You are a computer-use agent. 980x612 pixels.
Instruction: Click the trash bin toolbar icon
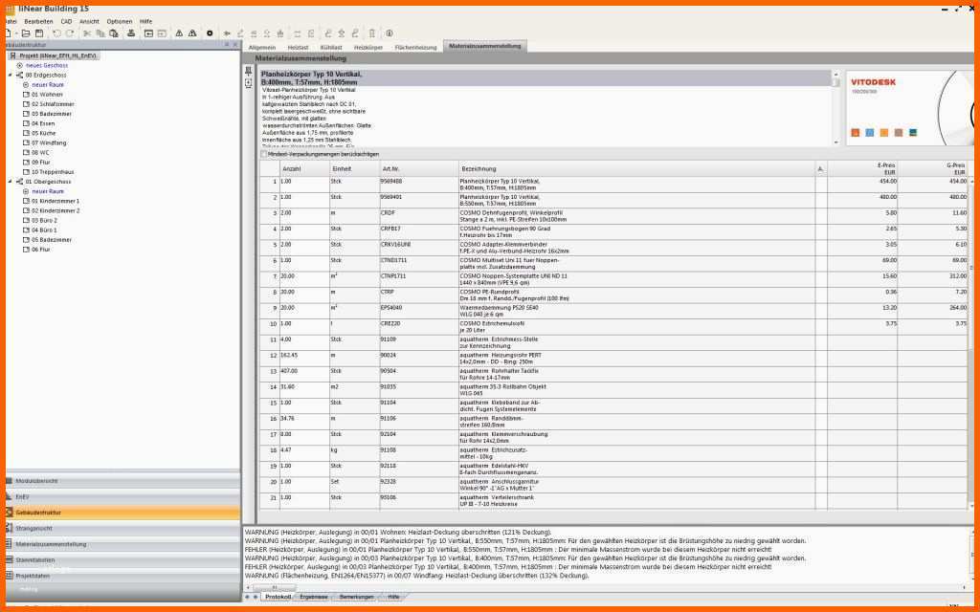tap(372, 33)
